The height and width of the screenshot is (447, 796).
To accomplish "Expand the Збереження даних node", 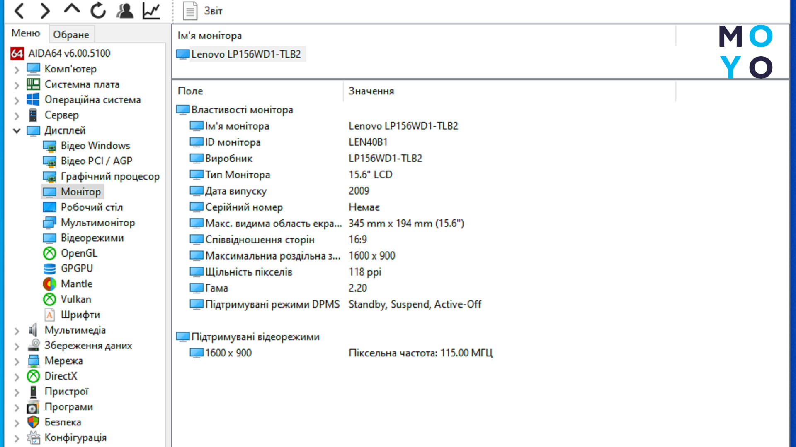I will [17, 346].
